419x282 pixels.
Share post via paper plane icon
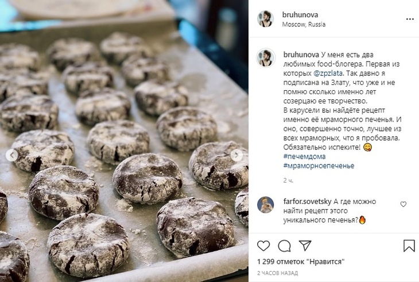(x=305, y=245)
